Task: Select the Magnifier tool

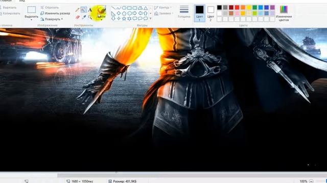Action: pyautogui.click(x=90, y=17)
